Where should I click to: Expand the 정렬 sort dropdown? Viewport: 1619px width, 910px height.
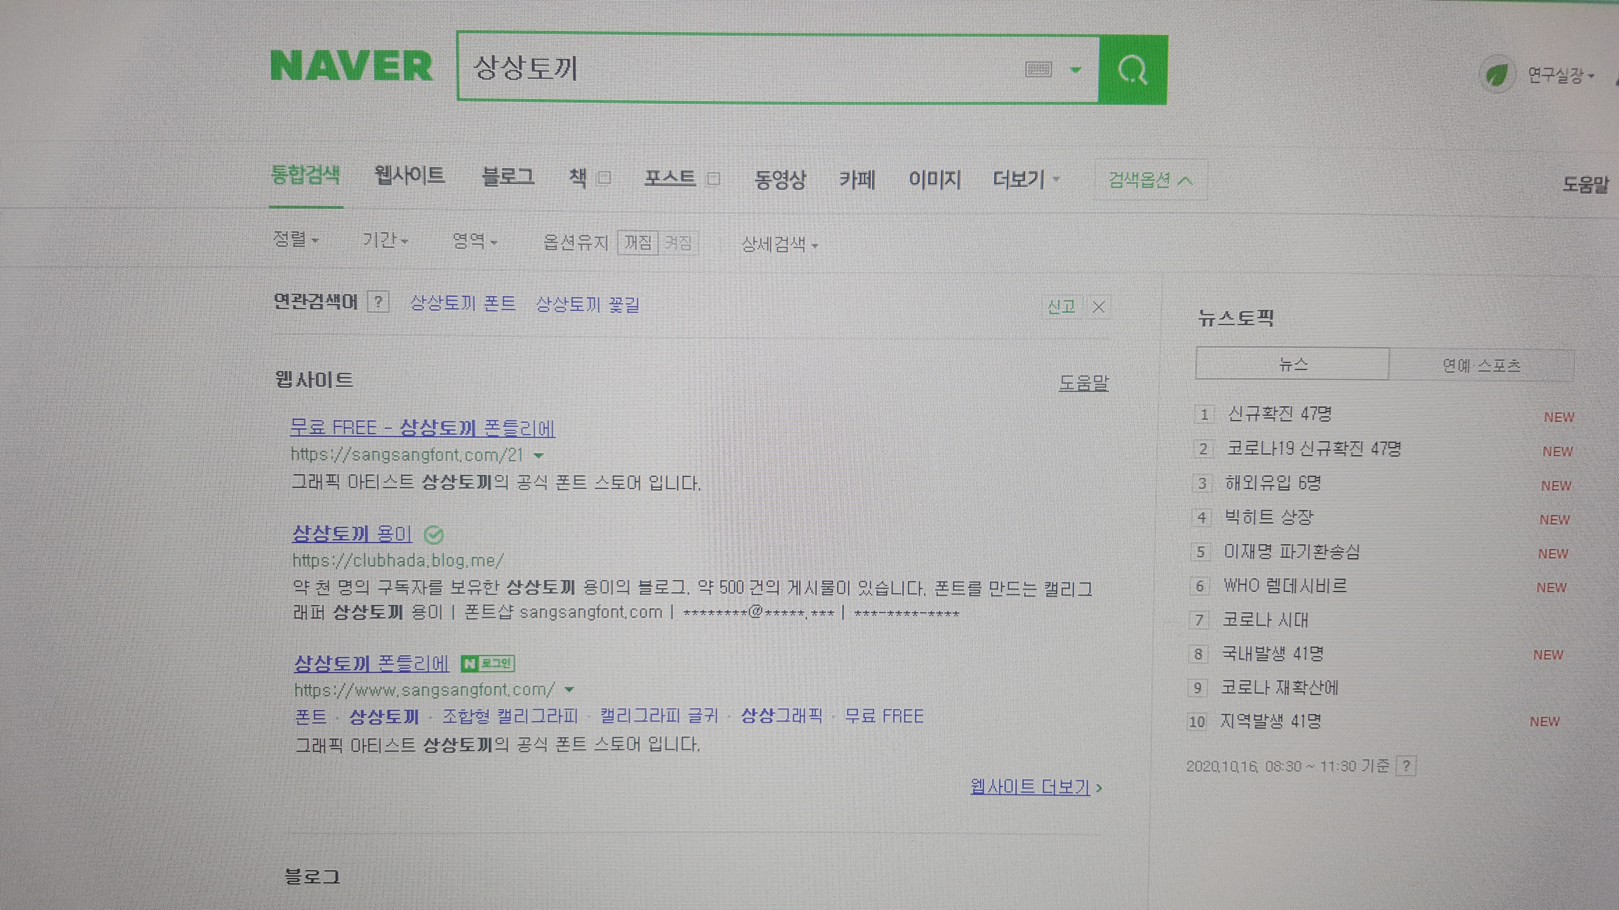click(296, 239)
